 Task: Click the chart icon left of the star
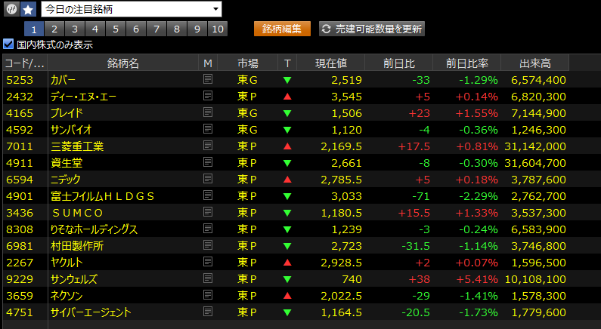point(11,9)
